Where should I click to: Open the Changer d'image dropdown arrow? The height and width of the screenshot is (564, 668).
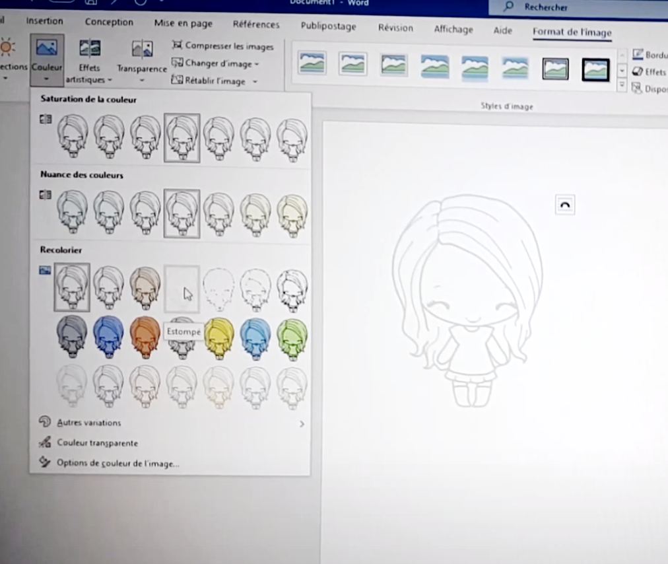[257, 64]
